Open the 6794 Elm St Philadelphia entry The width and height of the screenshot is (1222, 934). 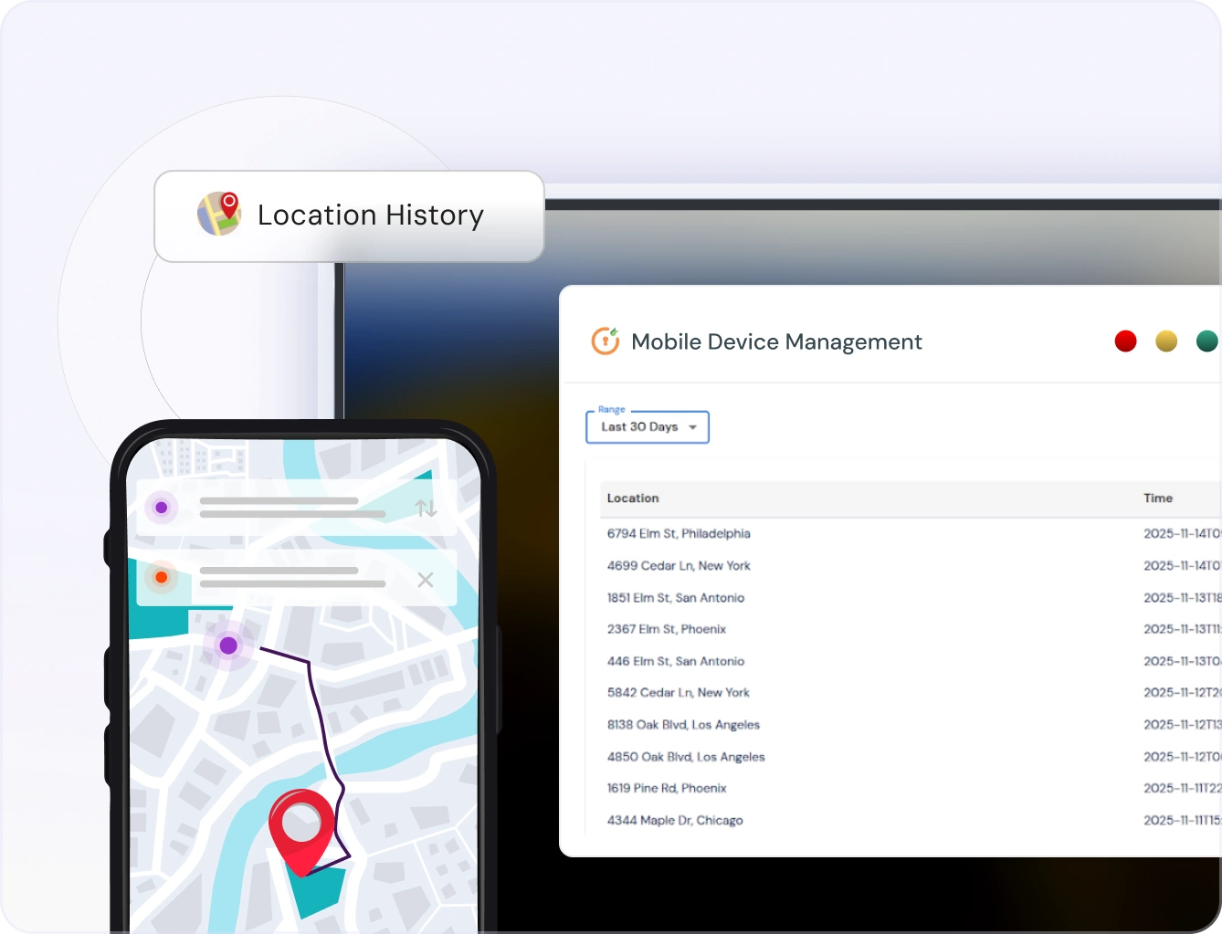click(x=679, y=533)
